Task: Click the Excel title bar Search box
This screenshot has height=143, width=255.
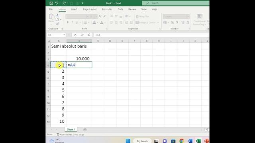Action: (x=176, y=3)
